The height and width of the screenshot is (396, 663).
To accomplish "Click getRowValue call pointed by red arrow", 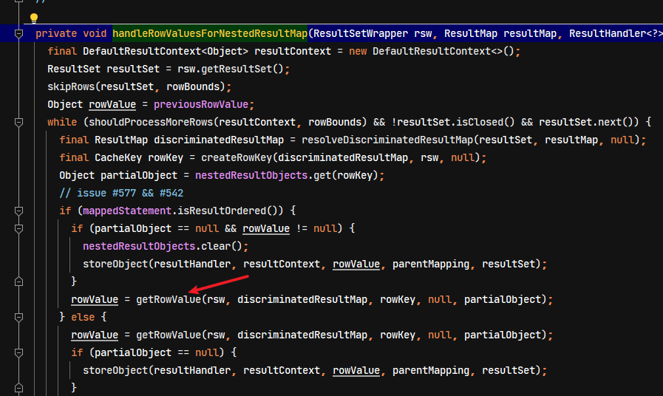I will click(x=169, y=299).
